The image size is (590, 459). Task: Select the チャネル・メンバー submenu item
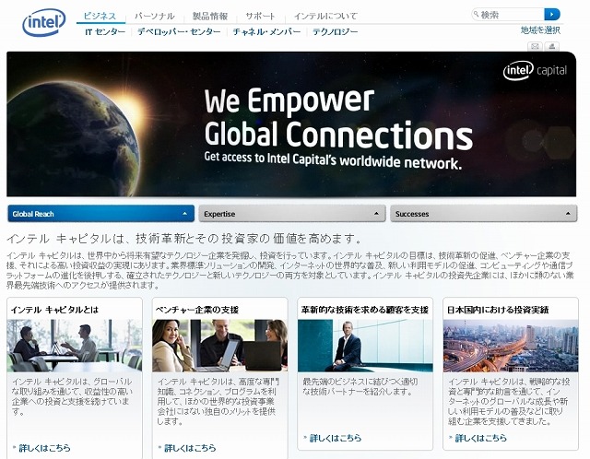[x=266, y=32]
